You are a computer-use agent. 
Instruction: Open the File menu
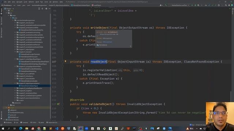coord(5,2)
